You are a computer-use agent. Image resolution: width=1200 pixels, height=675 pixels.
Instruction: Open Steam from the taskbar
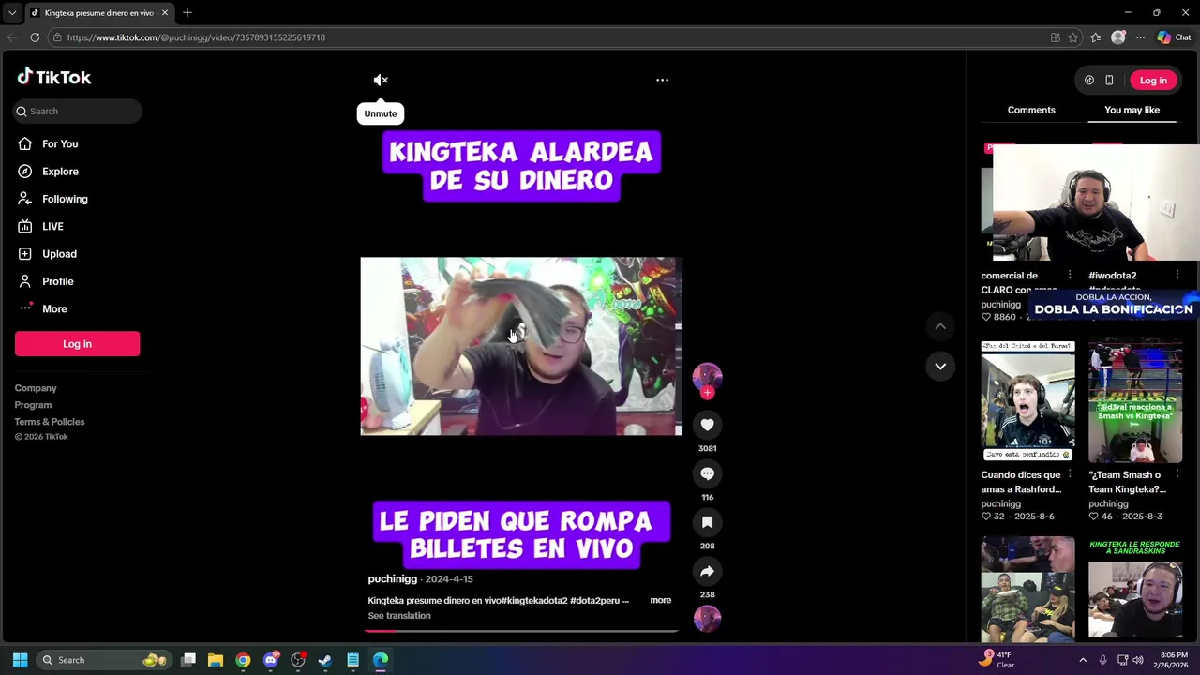click(325, 660)
